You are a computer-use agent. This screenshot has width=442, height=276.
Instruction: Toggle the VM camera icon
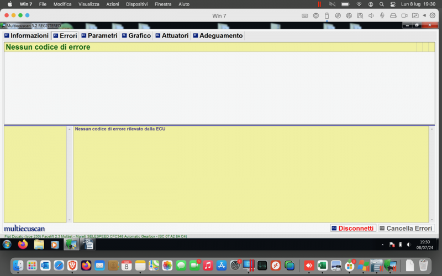[x=405, y=15]
